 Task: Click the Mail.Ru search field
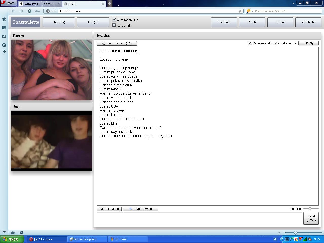[288, 11]
